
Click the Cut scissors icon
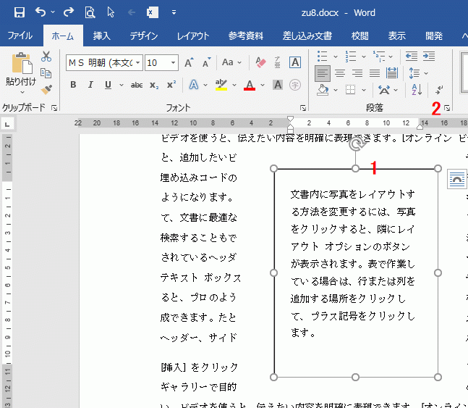(46, 57)
